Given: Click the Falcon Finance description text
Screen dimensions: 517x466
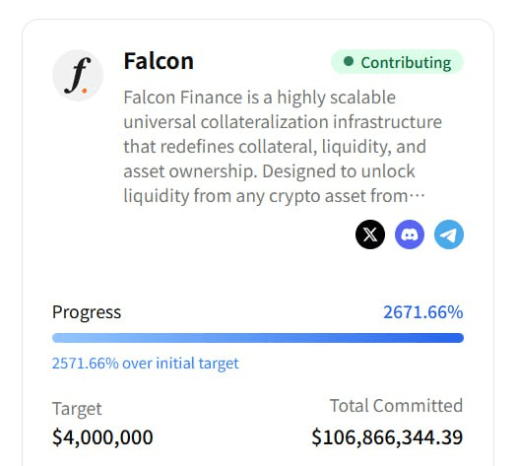Looking at the screenshot, I should pos(283,147).
